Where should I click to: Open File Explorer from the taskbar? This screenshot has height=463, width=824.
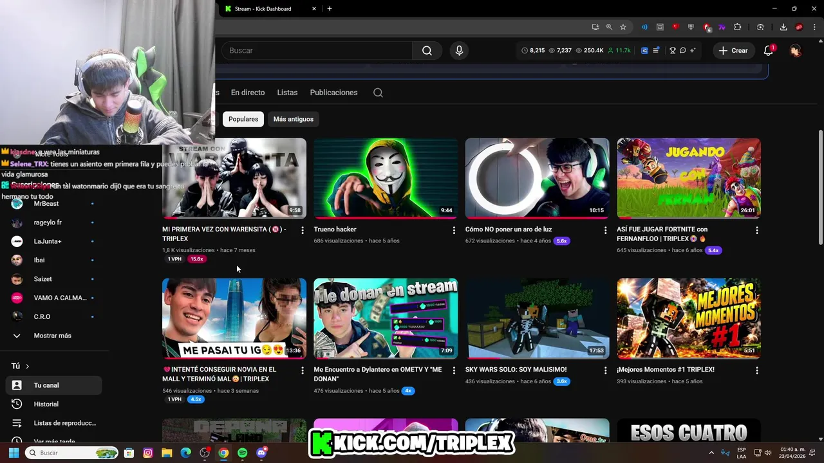(x=167, y=453)
